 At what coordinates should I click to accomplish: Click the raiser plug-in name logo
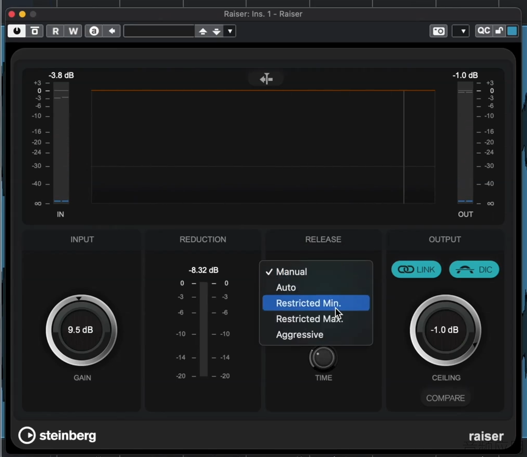click(486, 436)
